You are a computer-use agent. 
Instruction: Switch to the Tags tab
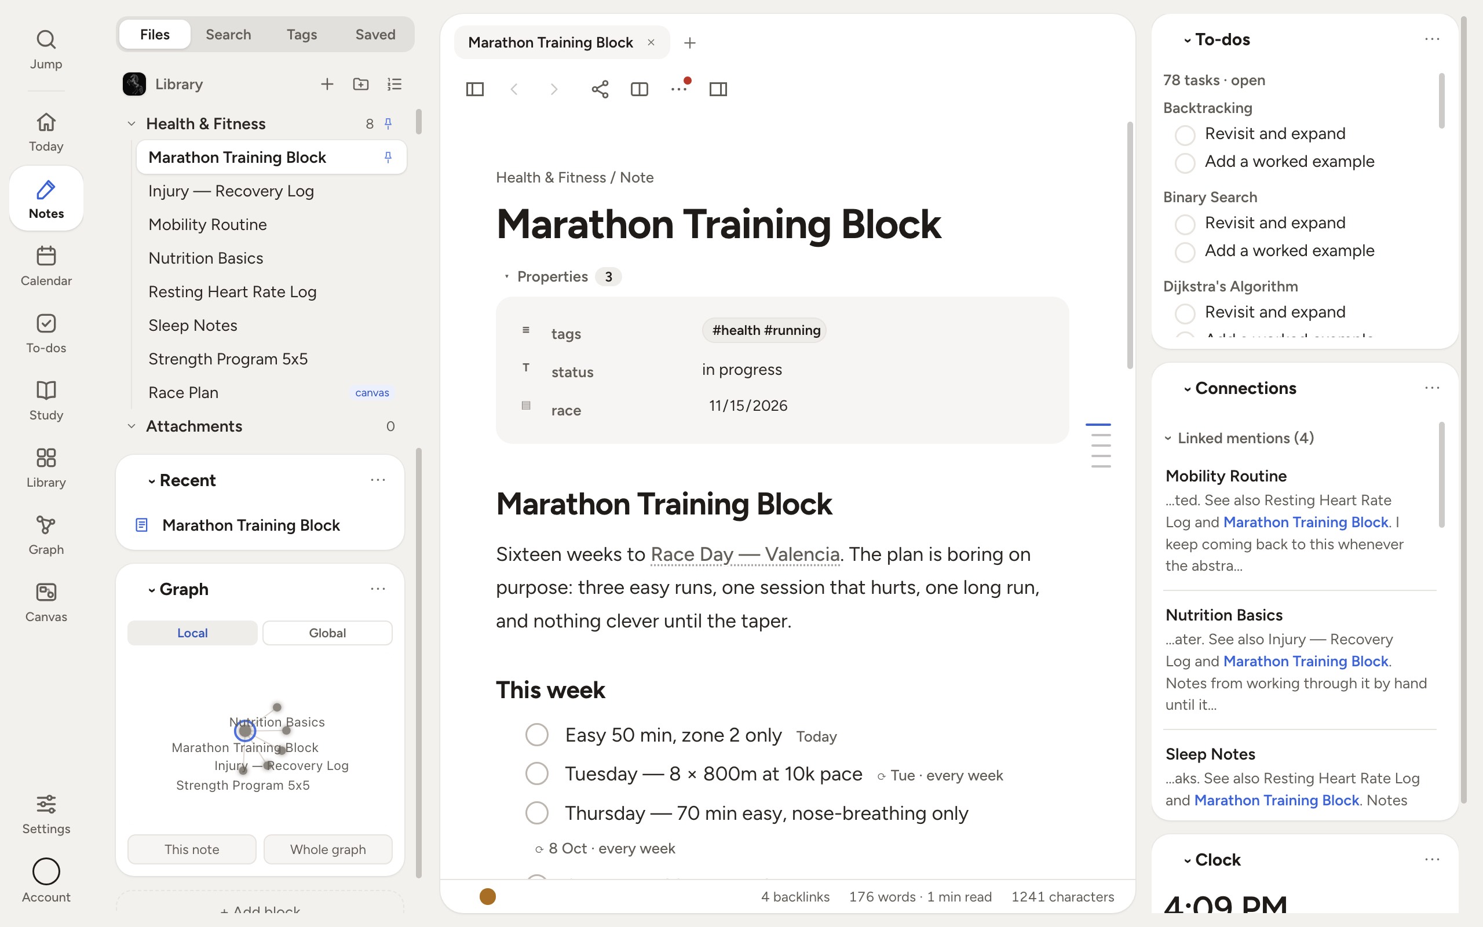301,34
